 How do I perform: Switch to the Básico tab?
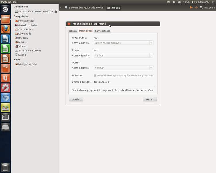pos(73,31)
